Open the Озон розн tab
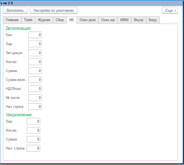The image size is (184, 165). tap(88, 20)
